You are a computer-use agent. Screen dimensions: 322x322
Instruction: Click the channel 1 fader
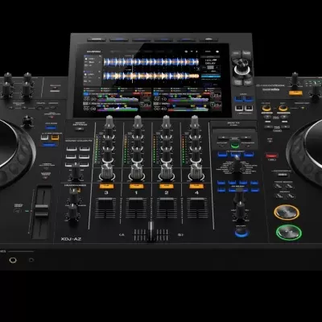pos(136,208)
